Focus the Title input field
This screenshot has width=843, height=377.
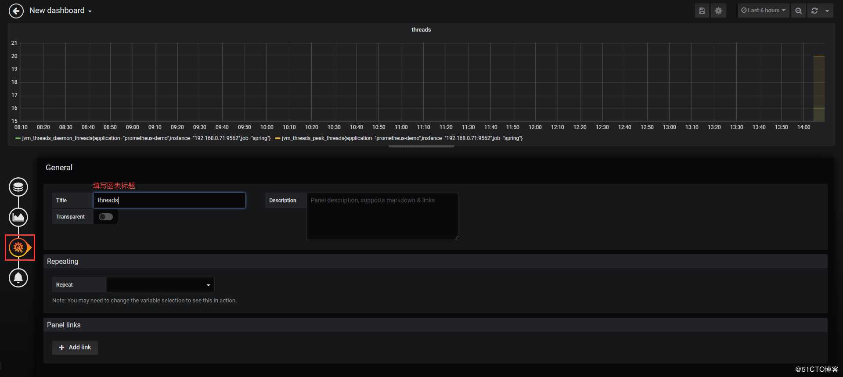click(169, 200)
